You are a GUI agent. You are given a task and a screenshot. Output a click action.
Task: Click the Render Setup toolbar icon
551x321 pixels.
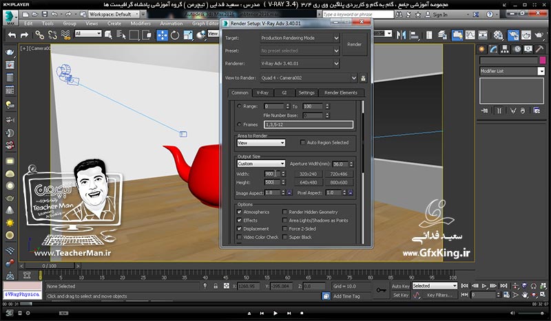click(x=513, y=35)
